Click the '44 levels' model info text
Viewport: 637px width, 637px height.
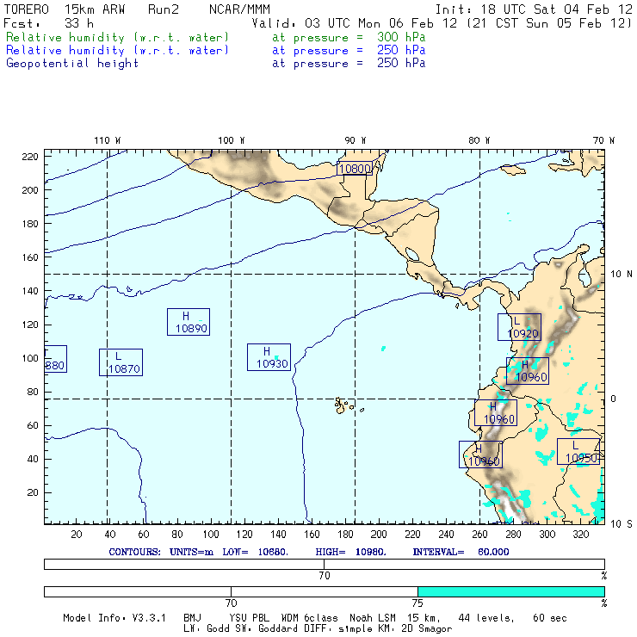click(x=486, y=618)
